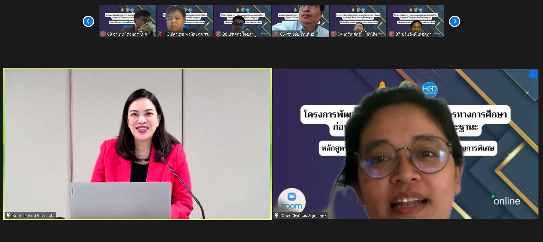Click the 'Suan Dusit University' name label

pyautogui.click(x=33, y=215)
